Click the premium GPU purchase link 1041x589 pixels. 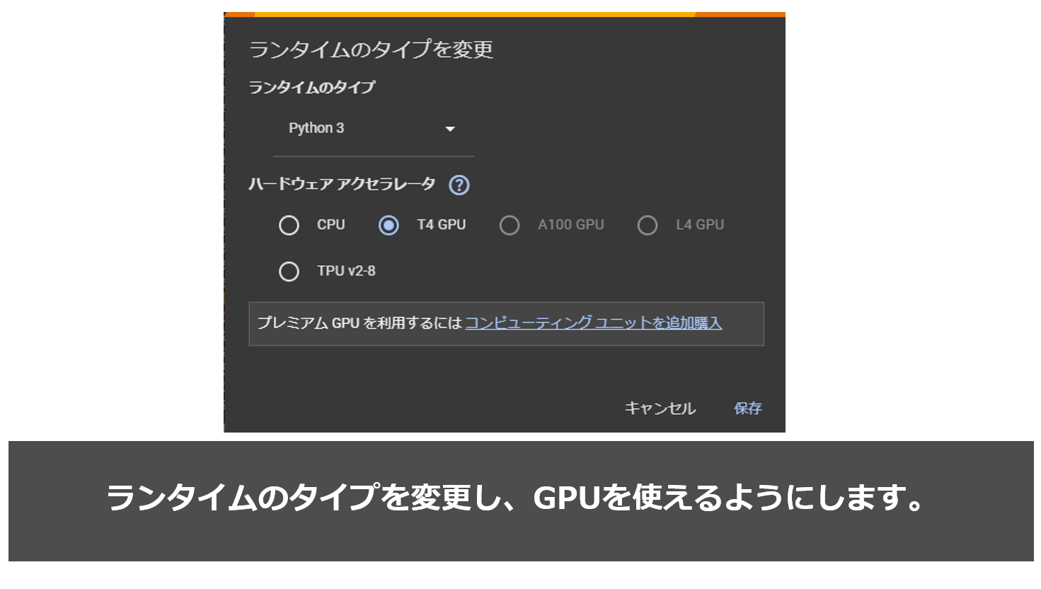point(593,323)
